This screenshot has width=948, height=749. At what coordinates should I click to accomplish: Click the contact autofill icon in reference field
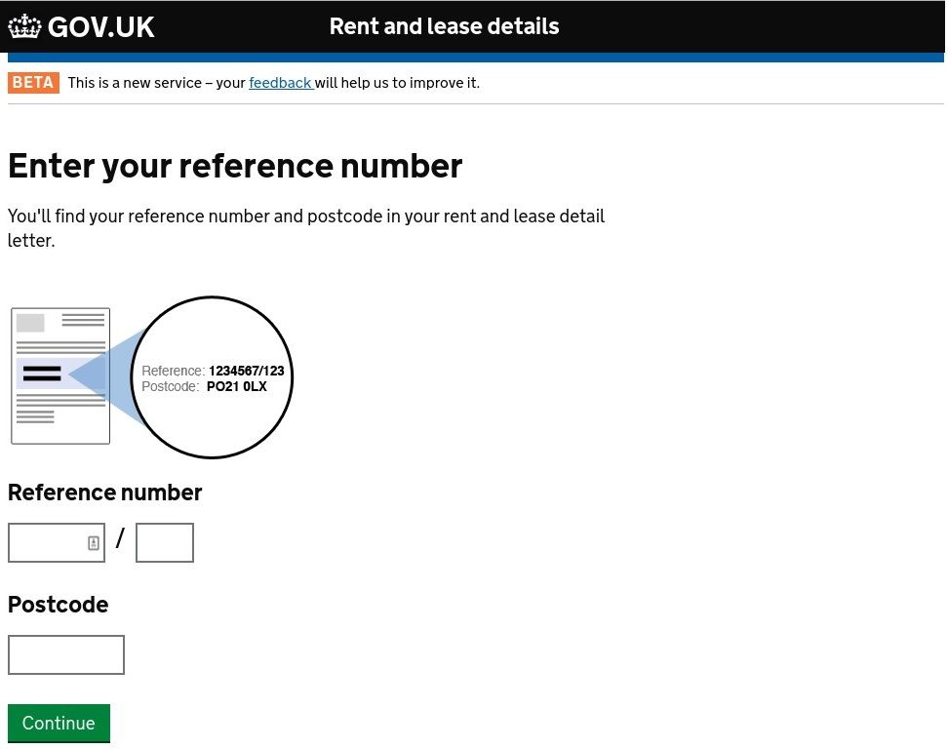click(x=94, y=543)
